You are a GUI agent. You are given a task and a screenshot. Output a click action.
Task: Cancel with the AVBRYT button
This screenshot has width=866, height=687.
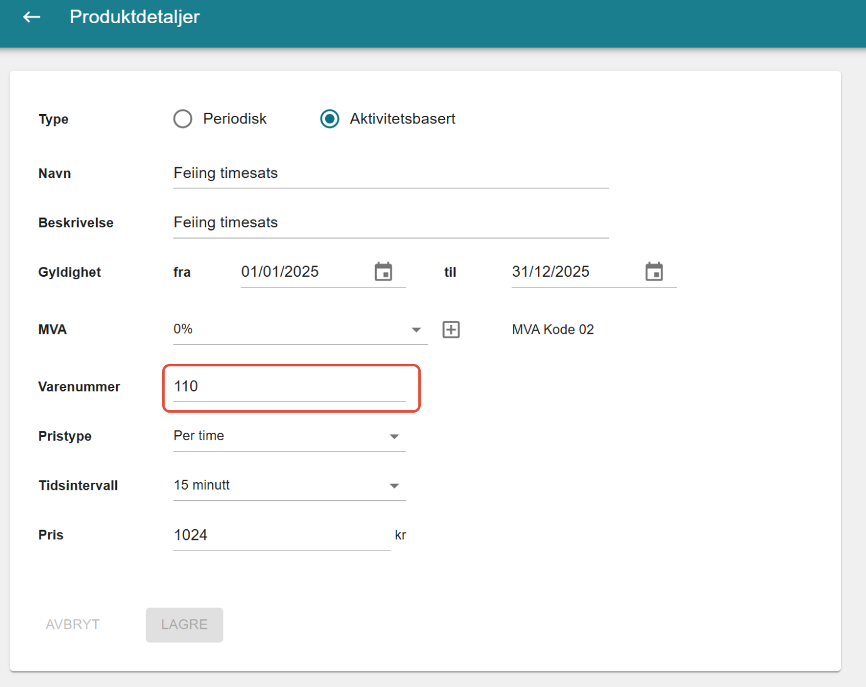[73, 625]
